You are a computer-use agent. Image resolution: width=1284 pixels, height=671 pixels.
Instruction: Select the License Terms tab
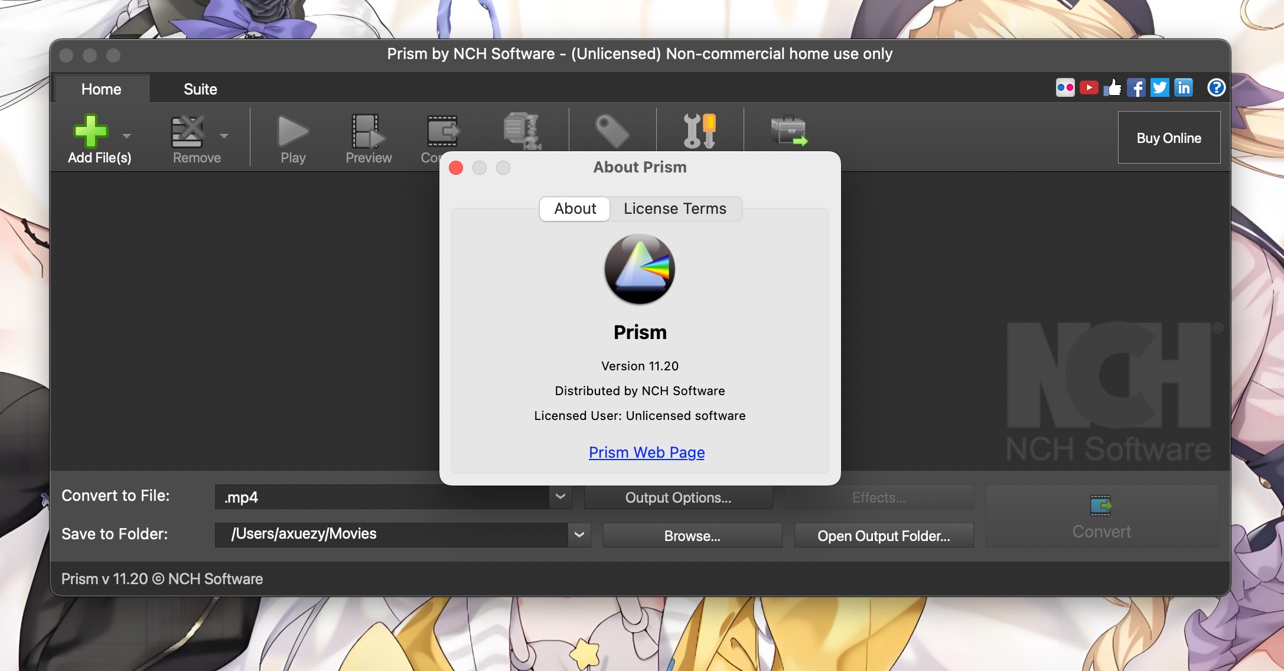coord(675,209)
